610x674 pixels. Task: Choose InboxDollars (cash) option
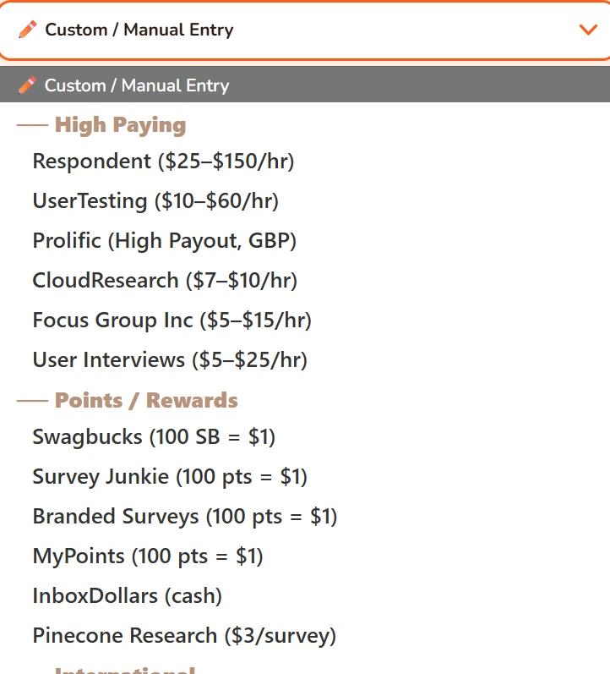(x=127, y=596)
